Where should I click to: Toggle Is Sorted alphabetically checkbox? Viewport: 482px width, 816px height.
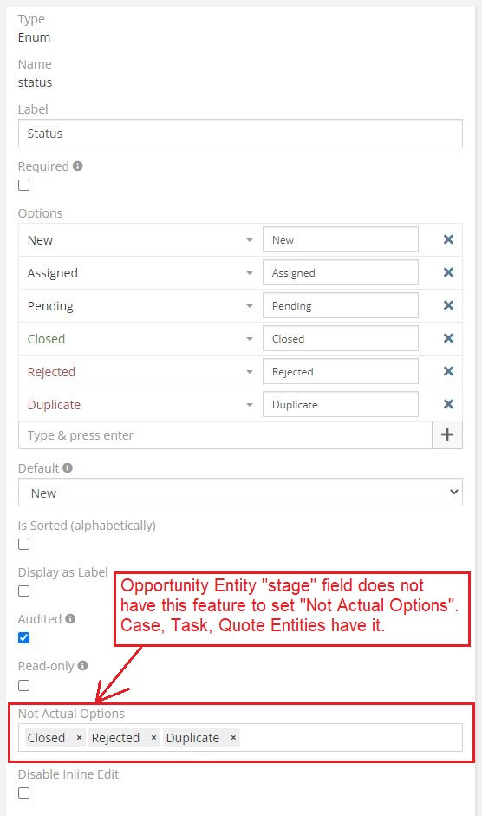point(24,545)
